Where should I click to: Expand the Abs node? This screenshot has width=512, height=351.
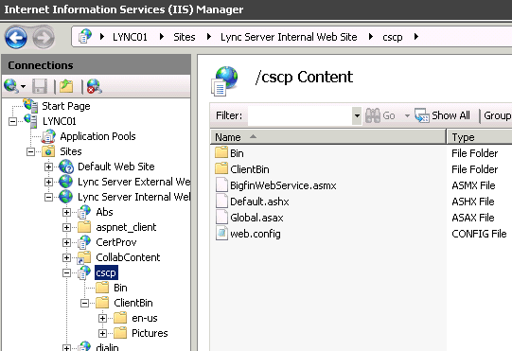(66, 212)
